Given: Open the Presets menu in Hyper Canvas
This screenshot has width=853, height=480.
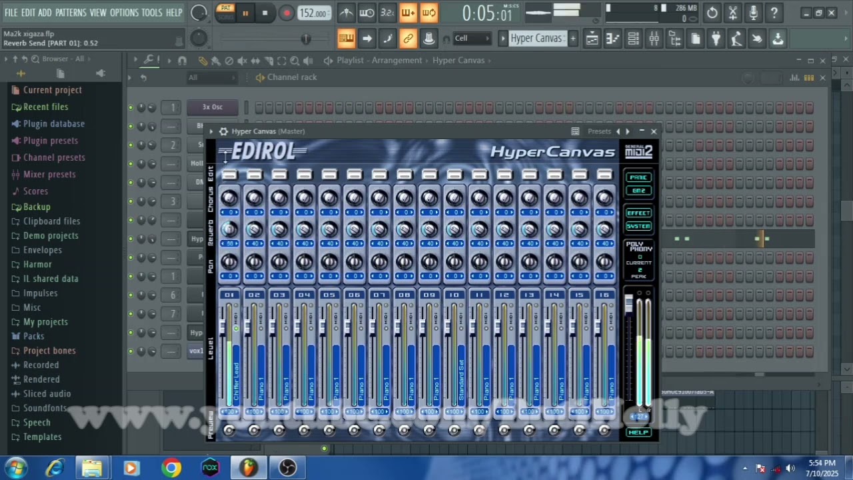Looking at the screenshot, I should point(599,131).
